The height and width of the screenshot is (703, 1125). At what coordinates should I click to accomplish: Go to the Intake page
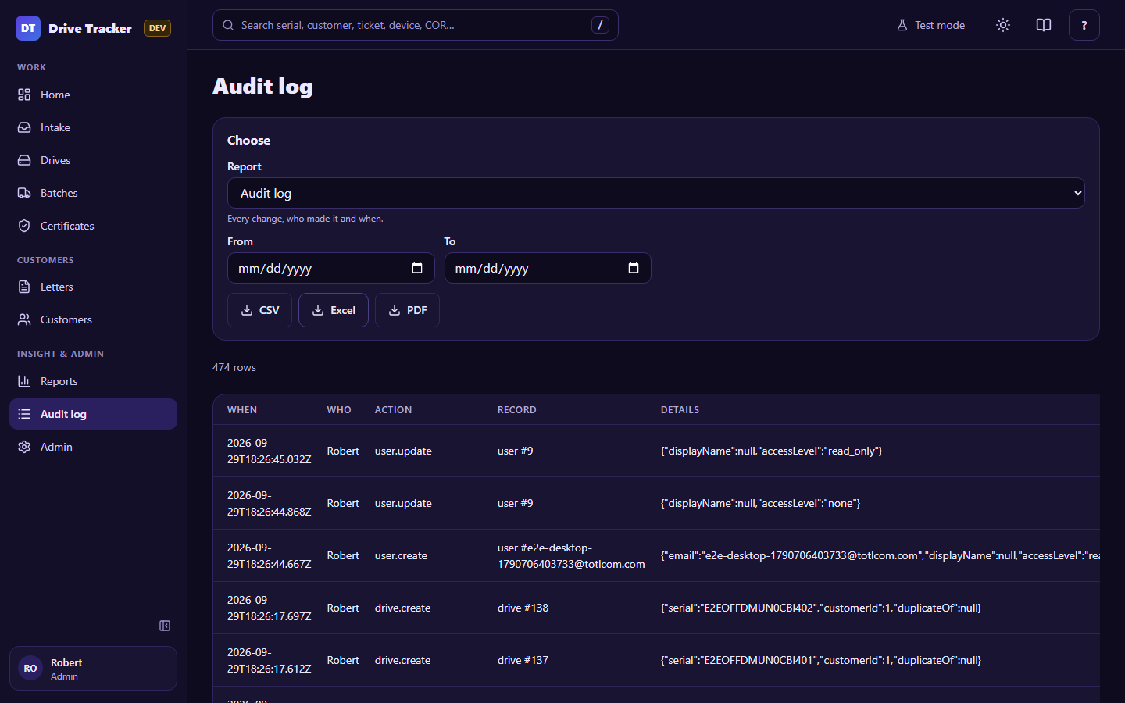point(93,127)
